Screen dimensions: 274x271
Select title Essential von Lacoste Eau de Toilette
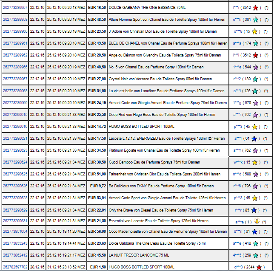(x=159, y=221)
